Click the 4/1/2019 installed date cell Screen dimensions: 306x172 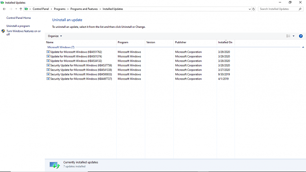coord(223,79)
